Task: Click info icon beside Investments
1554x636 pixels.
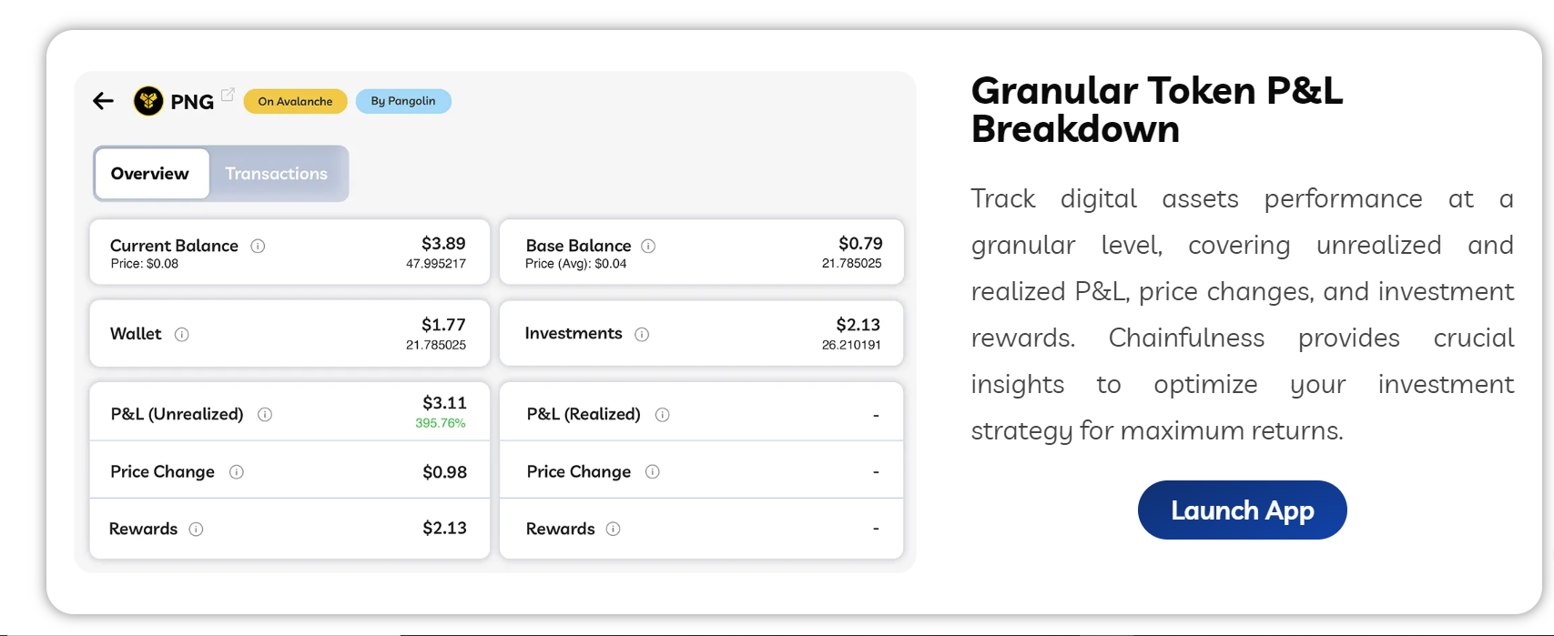Action: (x=642, y=334)
